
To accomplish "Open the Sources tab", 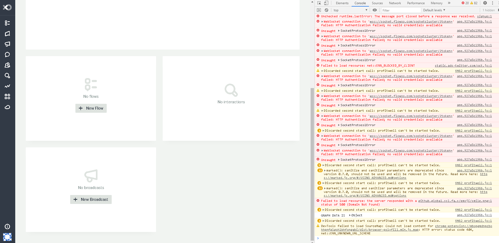I will tap(377, 3).
